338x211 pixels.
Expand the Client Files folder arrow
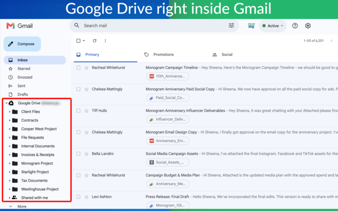click(9, 112)
